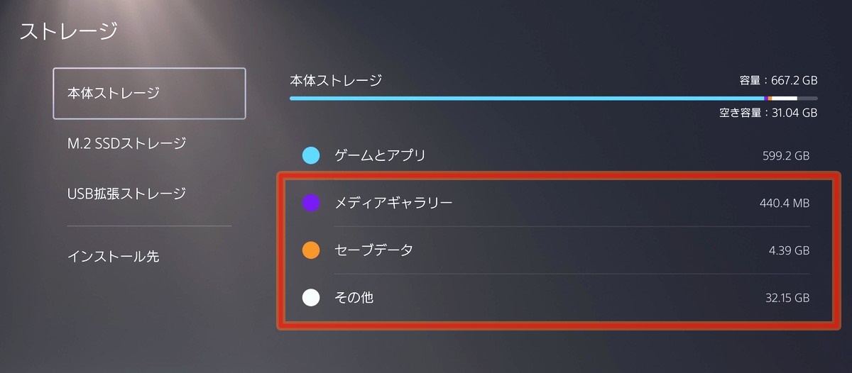Click the purple メディアギャラリー circle icon
This screenshot has height=373, width=852.
click(x=311, y=204)
